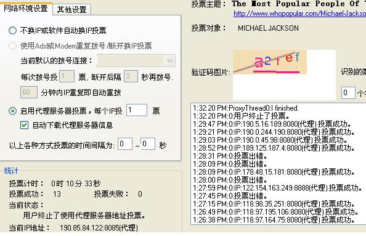Click the captcha verification image
The image size is (366, 236).
click(270, 62)
